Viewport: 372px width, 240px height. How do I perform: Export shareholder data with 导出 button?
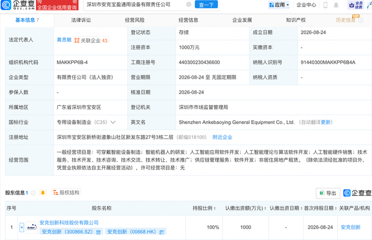click(x=328, y=193)
